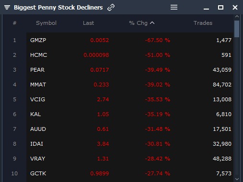Open the PEAR symbol entry
This screenshot has height=182, width=243.
tap(37, 70)
